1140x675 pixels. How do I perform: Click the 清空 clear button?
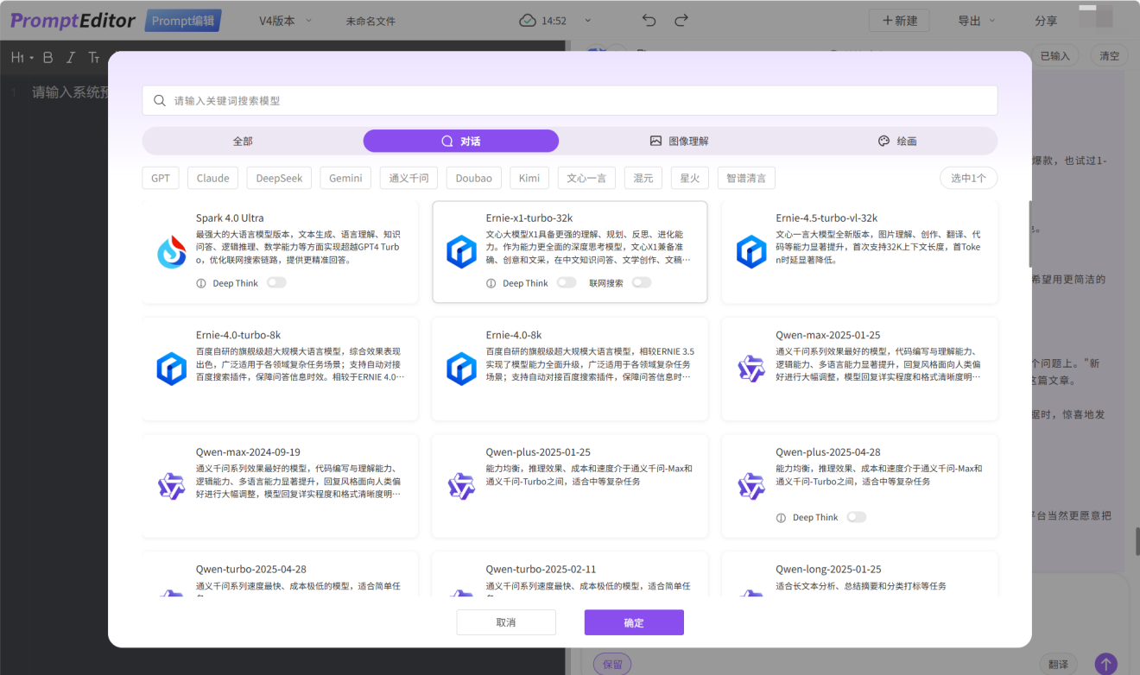(x=1109, y=56)
